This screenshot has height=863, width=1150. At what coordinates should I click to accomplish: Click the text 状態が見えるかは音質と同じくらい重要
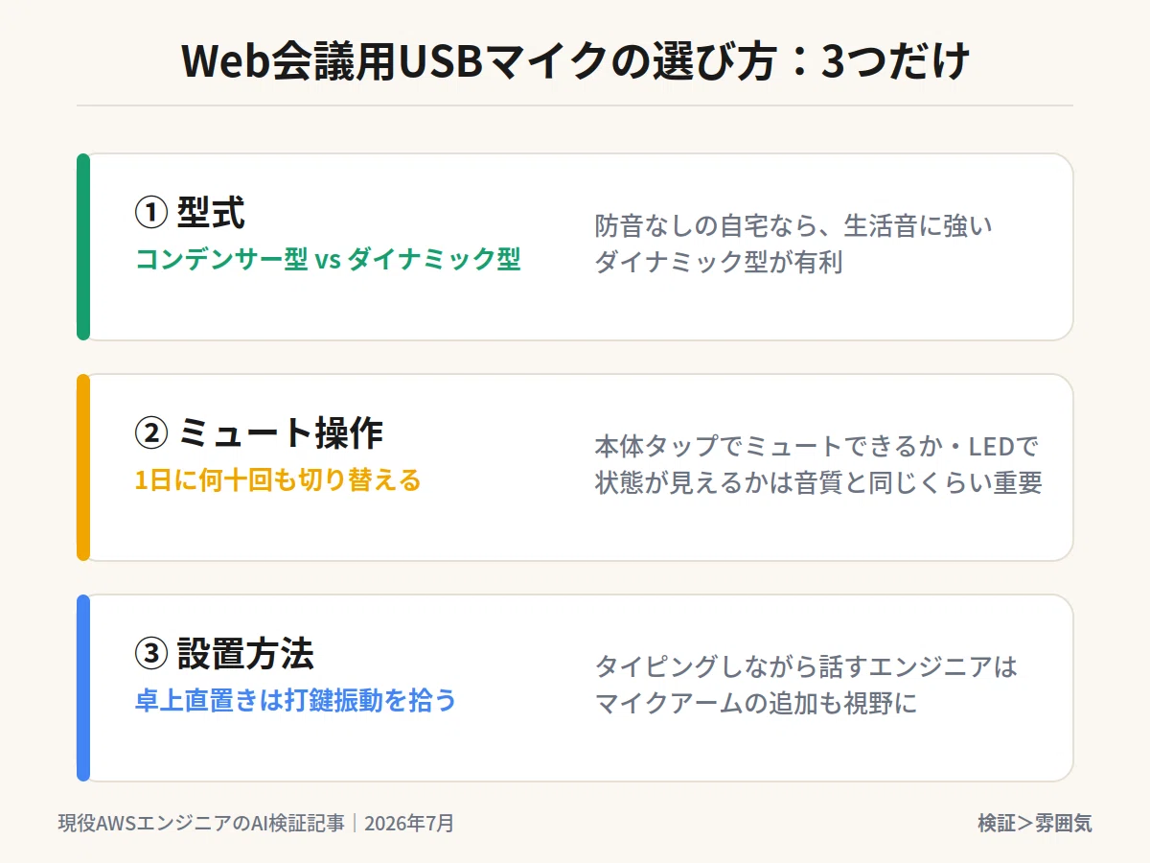pos(818,482)
